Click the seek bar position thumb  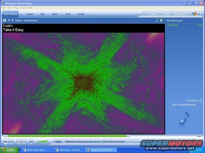coord(128,136)
